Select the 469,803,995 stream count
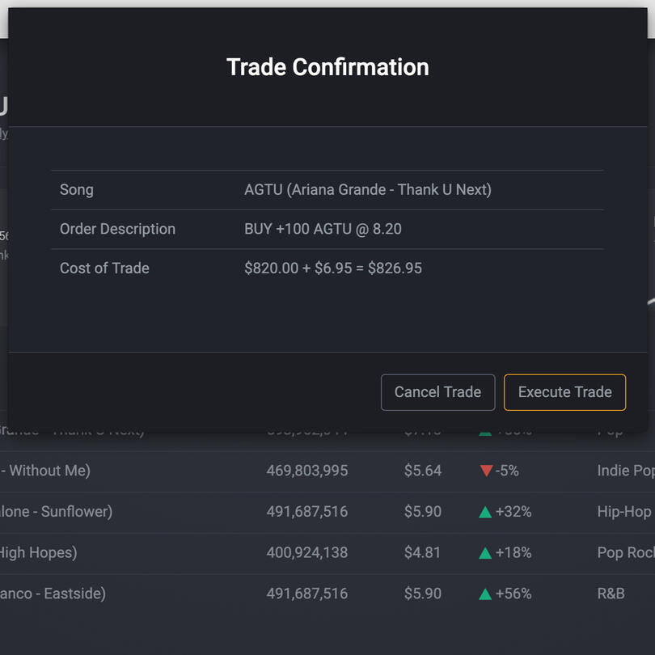This screenshot has height=655, width=655. point(307,471)
